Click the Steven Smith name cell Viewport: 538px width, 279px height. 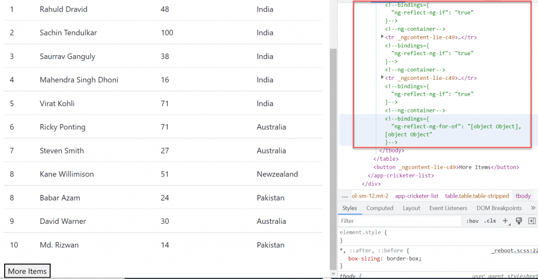62,151
